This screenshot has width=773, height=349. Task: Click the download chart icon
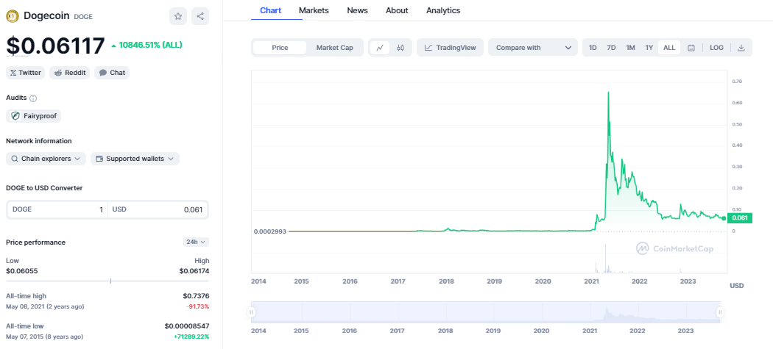click(741, 48)
